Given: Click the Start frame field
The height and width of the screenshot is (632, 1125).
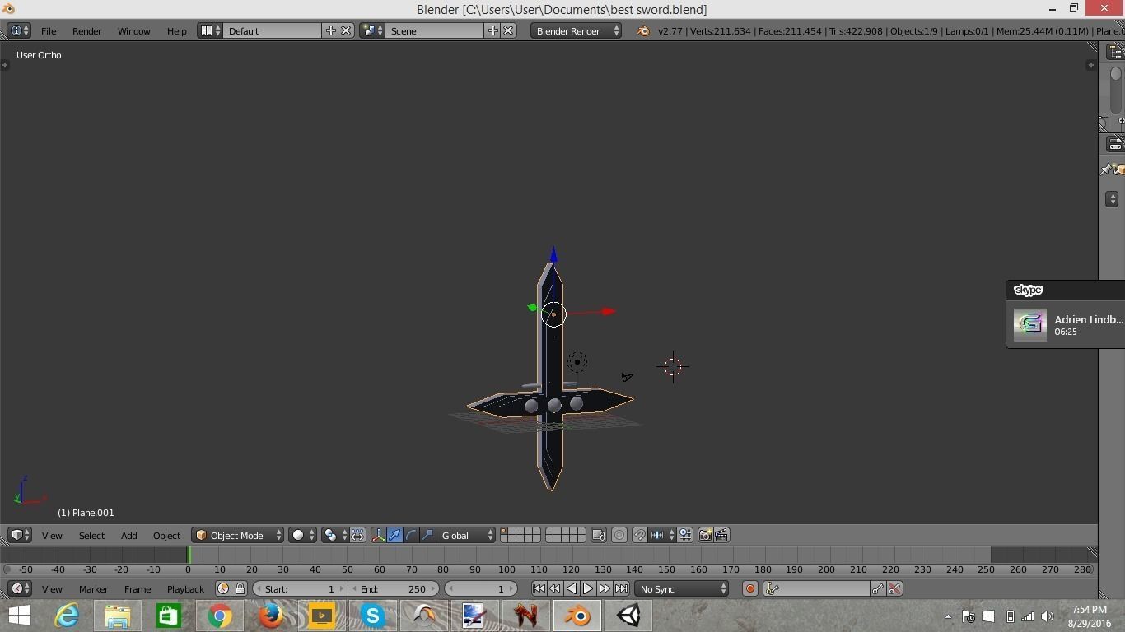Looking at the screenshot, I should (x=300, y=588).
